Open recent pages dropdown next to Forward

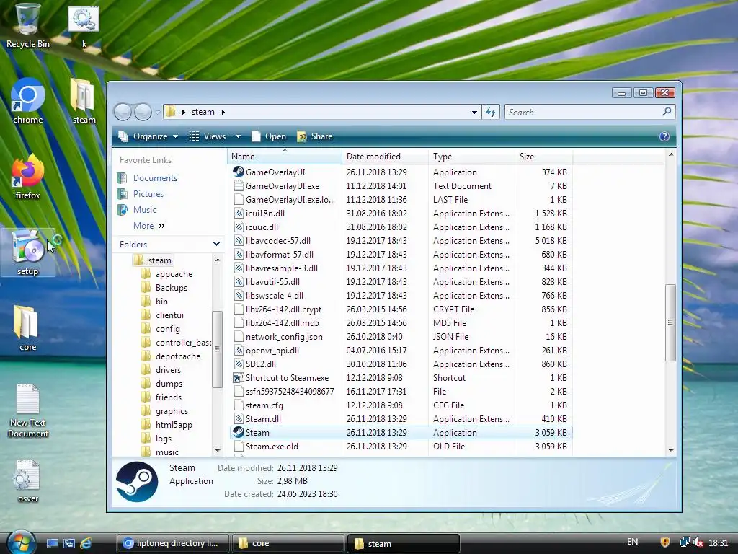click(x=158, y=112)
